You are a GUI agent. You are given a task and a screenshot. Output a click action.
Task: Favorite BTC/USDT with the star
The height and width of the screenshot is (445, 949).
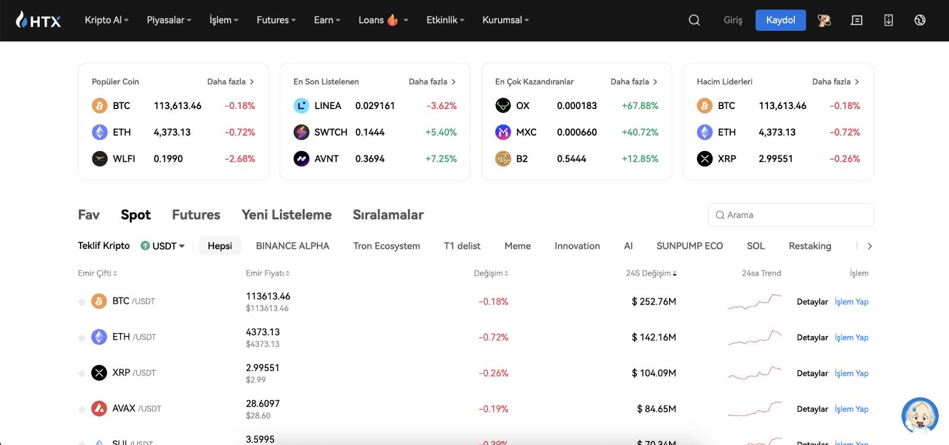coord(82,302)
